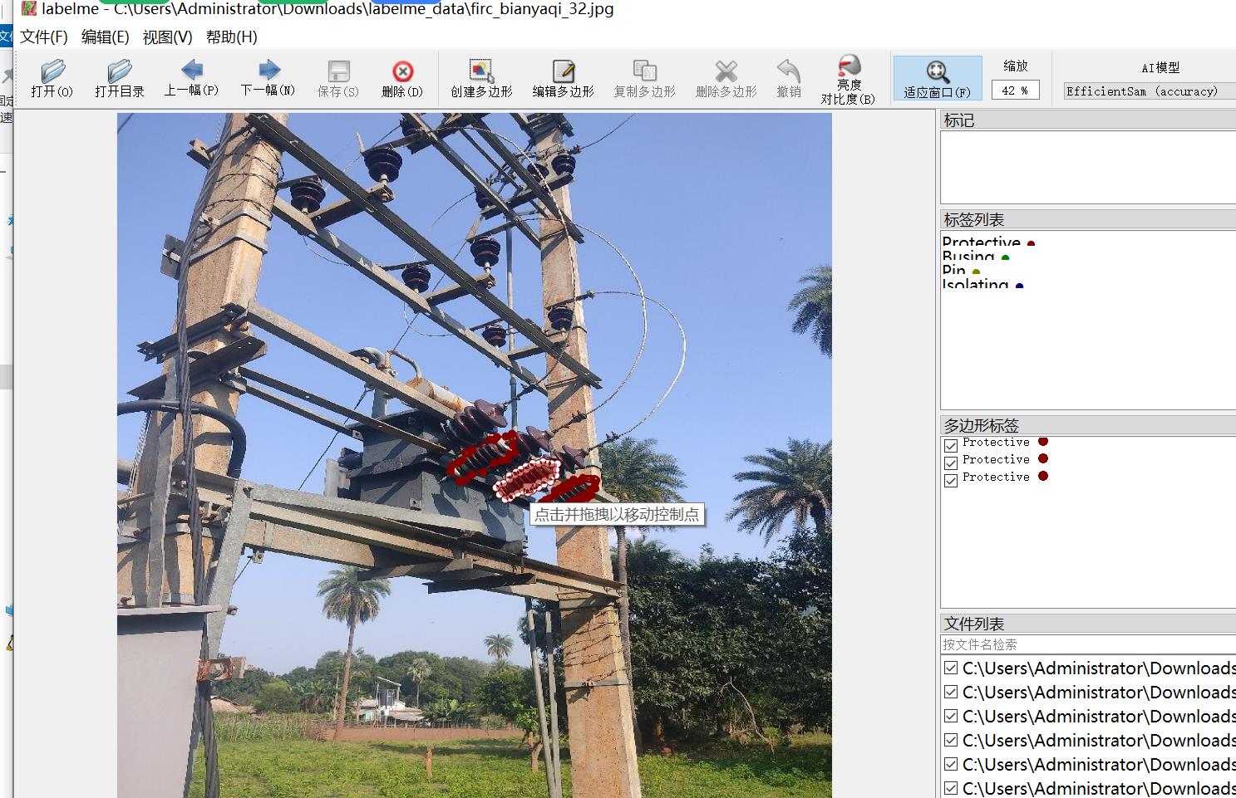Viewport: 1236px width, 798px height.
Task: Uncheck the second Protective polygon checkbox
Action: [951, 463]
